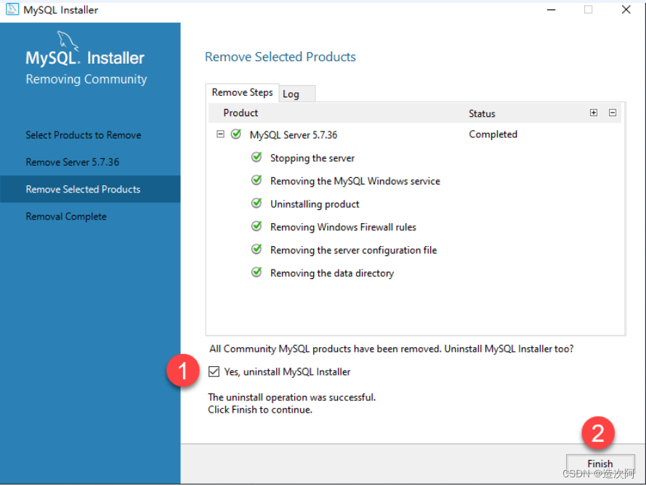Click the Uninstalling product step text
The height and width of the screenshot is (486, 646).
[315, 204]
